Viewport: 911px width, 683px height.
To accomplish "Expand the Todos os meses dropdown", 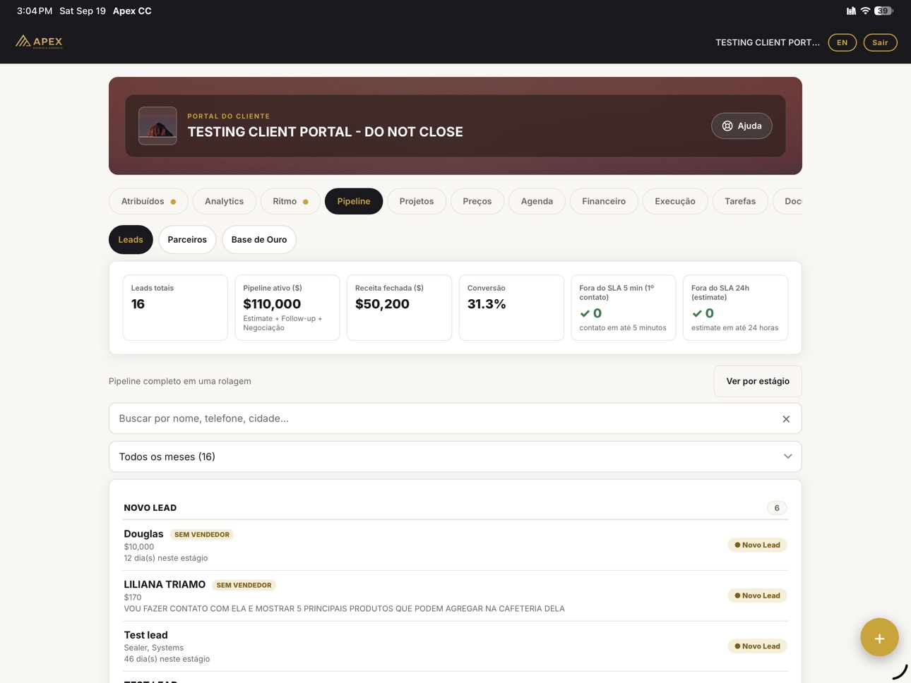I will [x=455, y=457].
